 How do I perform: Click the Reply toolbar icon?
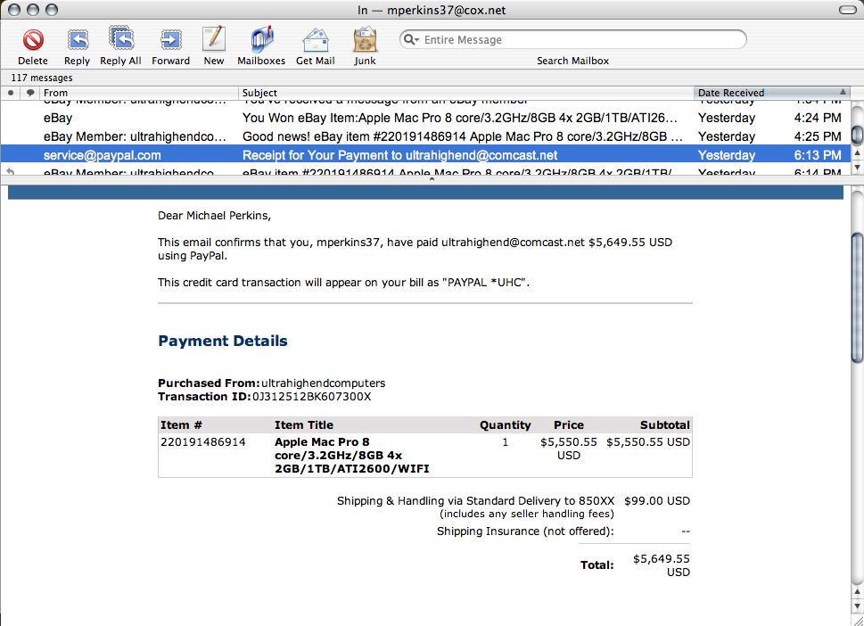click(78, 40)
